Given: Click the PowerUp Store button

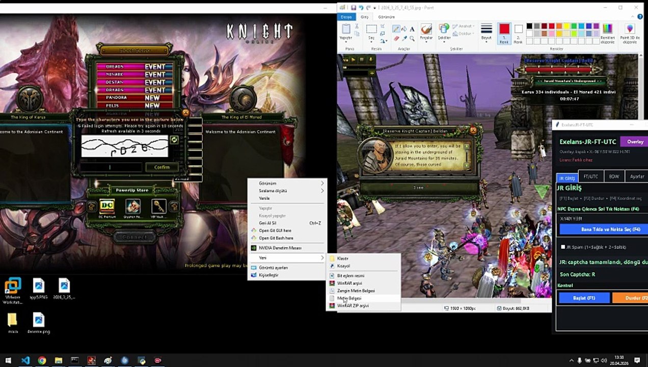Looking at the screenshot, I should (132, 190).
